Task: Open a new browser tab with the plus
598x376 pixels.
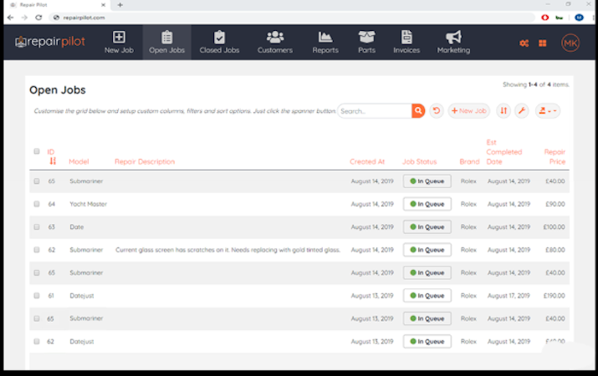Action: [x=120, y=5]
